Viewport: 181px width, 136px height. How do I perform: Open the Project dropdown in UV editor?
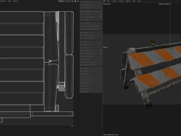(63, 1)
